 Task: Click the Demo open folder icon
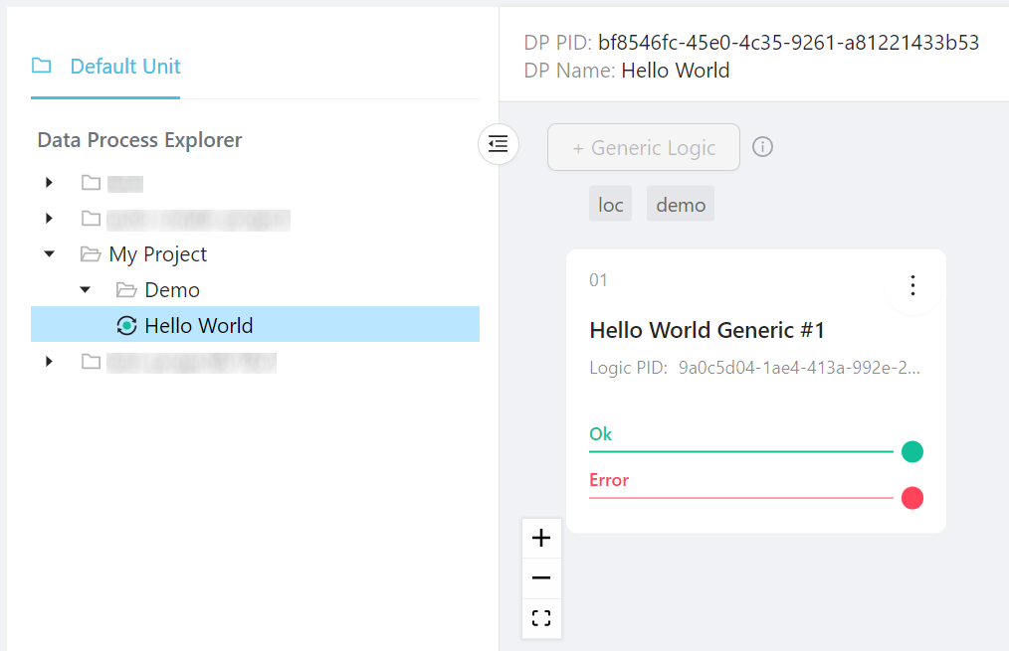pyautogui.click(x=126, y=290)
